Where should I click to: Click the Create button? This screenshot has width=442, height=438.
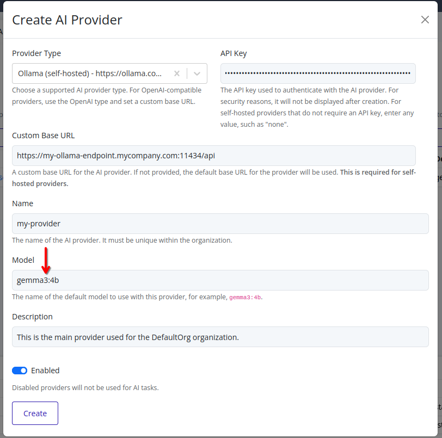click(34, 413)
